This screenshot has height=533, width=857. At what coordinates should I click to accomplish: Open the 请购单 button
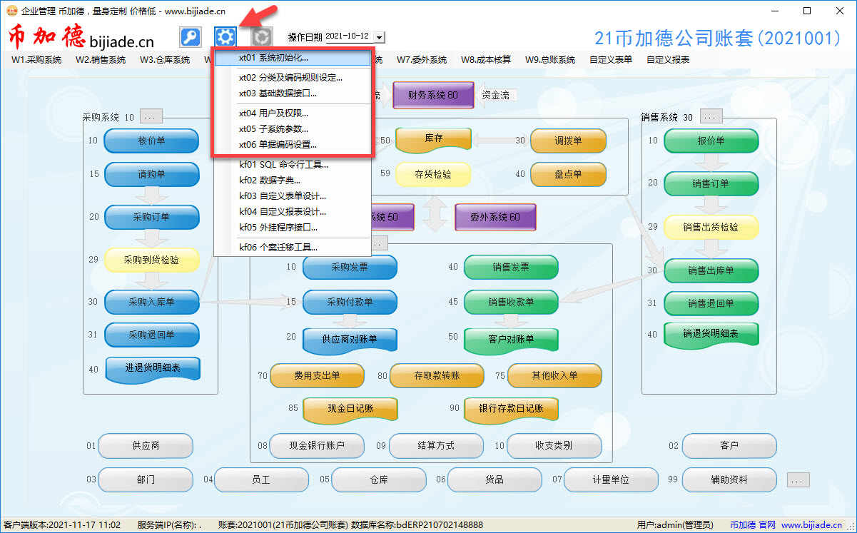pos(151,174)
